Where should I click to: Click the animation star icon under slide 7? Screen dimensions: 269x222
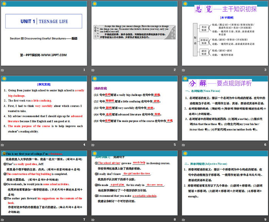pos(3,219)
